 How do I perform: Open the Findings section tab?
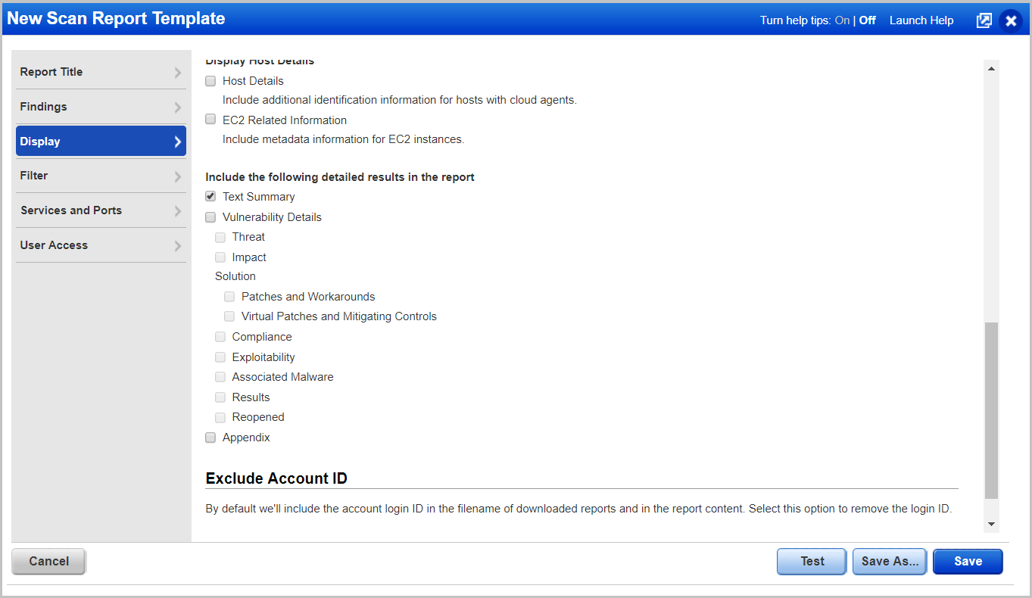click(44, 107)
